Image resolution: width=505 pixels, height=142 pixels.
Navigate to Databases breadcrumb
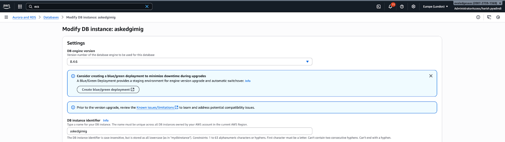tap(51, 17)
